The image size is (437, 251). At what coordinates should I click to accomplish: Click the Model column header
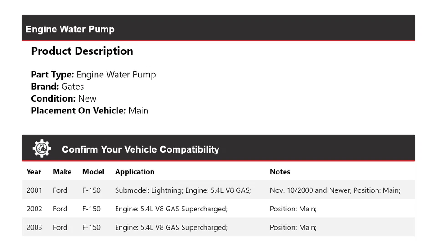pyautogui.click(x=93, y=172)
